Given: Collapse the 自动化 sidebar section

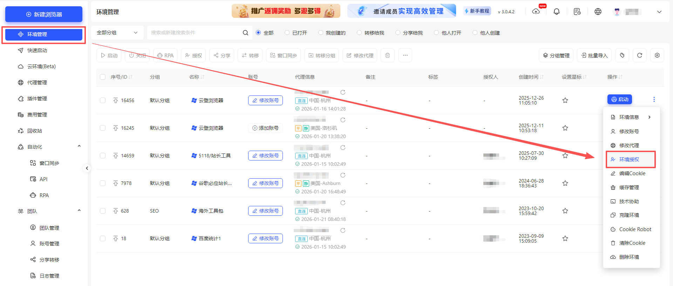Looking at the screenshot, I should click(79, 146).
